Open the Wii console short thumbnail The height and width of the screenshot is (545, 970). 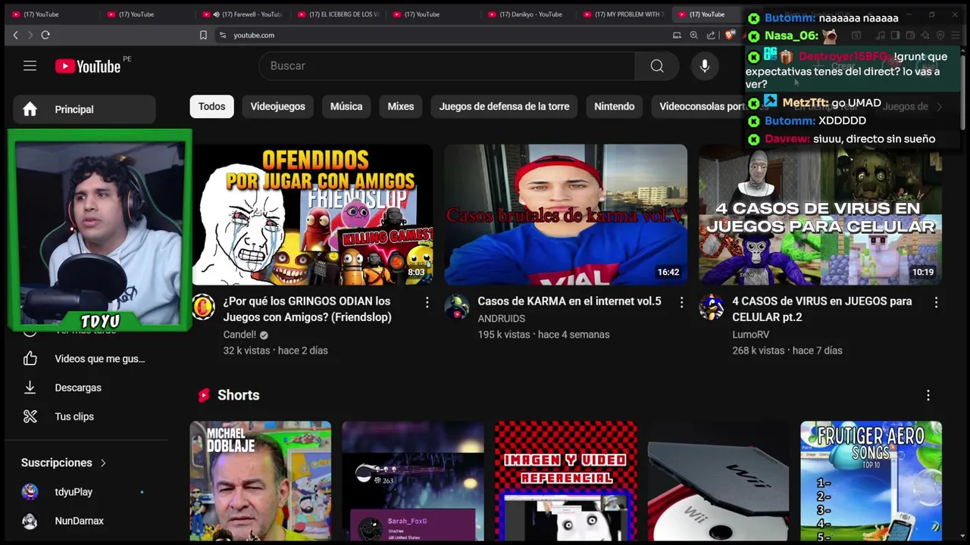pyautogui.click(x=718, y=481)
